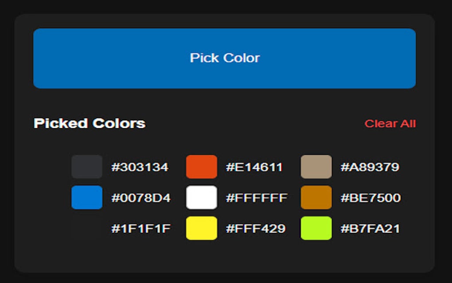
Task: Copy the #0078D4 hex code text
Action: pos(140,198)
